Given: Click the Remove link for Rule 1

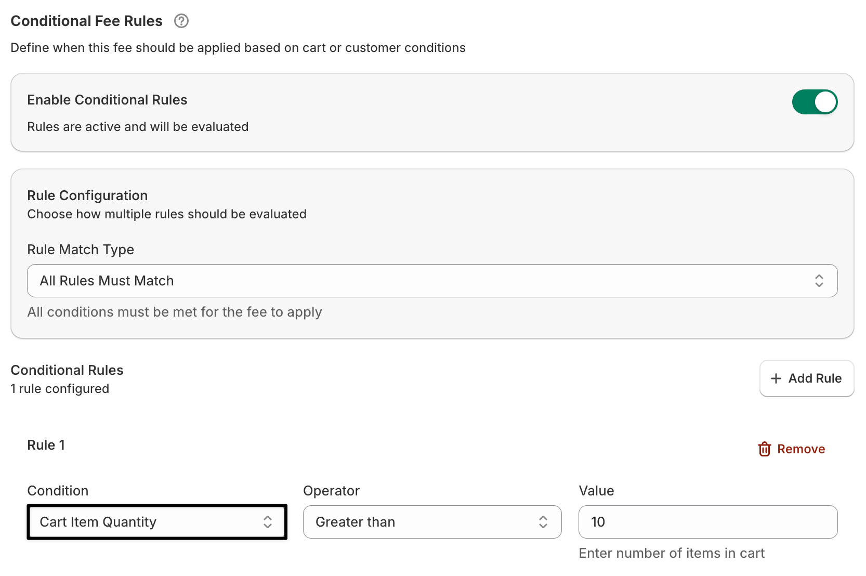Looking at the screenshot, I should [801, 449].
